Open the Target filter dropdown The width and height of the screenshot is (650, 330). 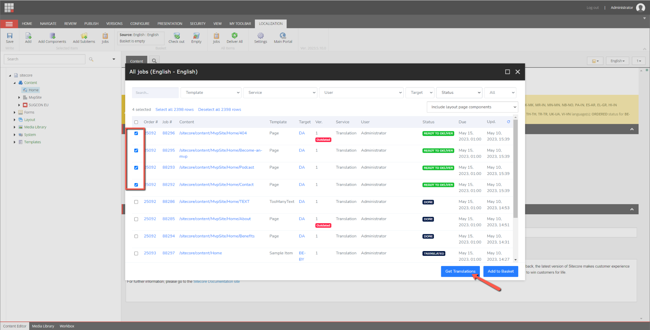click(420, 93)
